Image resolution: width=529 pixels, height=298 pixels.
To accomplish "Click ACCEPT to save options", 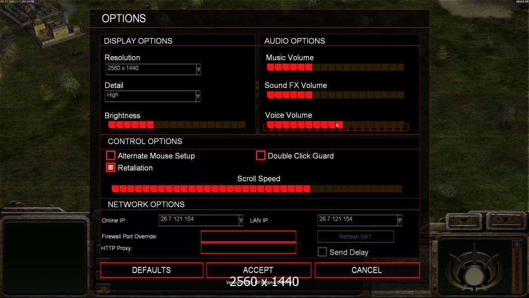I will click(259, 270).
